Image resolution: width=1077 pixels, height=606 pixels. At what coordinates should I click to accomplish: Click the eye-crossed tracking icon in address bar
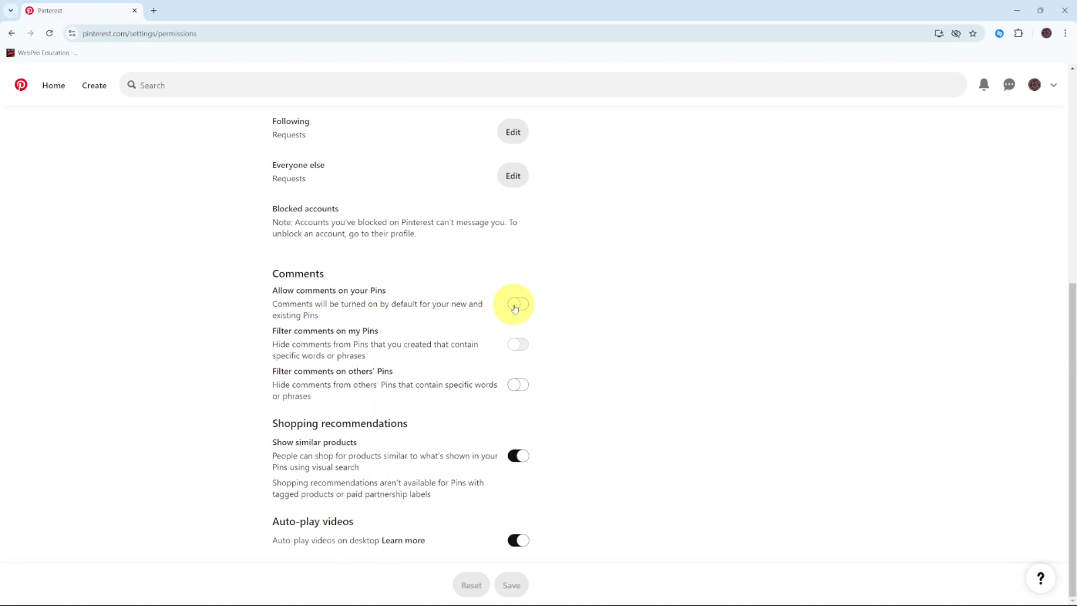956,33
